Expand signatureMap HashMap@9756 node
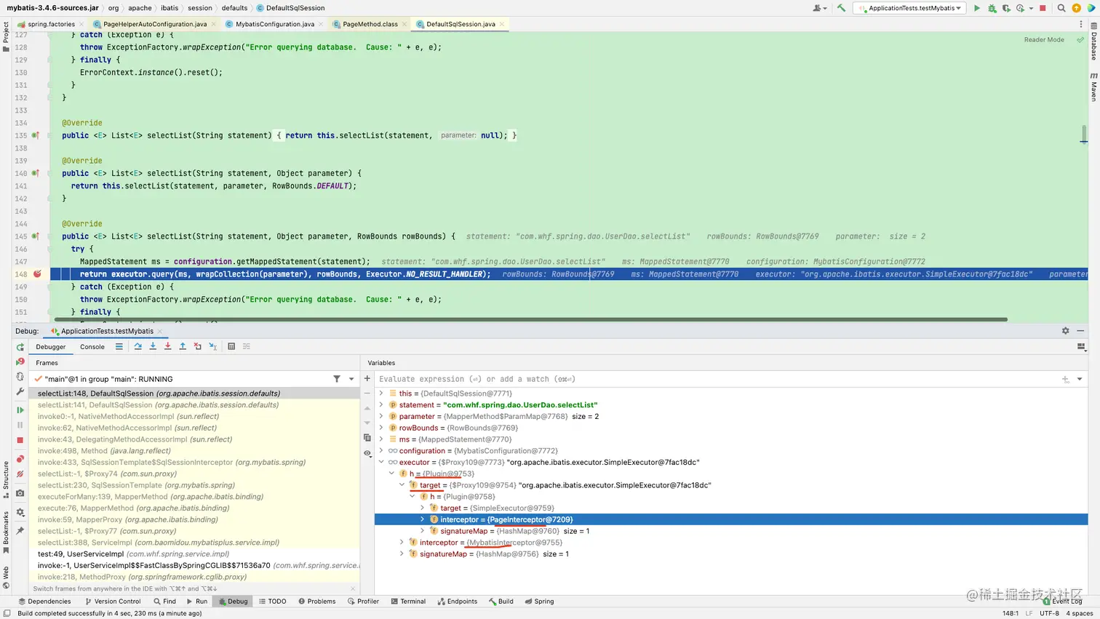Viewport: 1100px width, 619px height. [x=402, y=554]
